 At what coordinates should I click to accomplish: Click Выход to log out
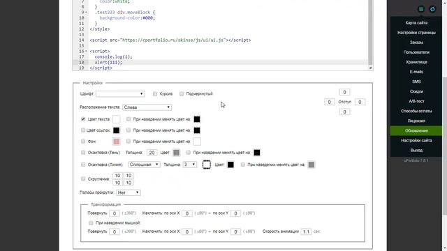[x=416, y=151]
